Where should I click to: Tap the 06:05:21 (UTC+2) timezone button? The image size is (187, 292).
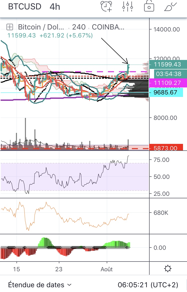pyautogui.click(x=148, y=285)
